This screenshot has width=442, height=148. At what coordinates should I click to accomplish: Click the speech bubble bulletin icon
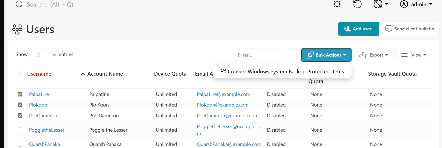[x=389, y=29]
